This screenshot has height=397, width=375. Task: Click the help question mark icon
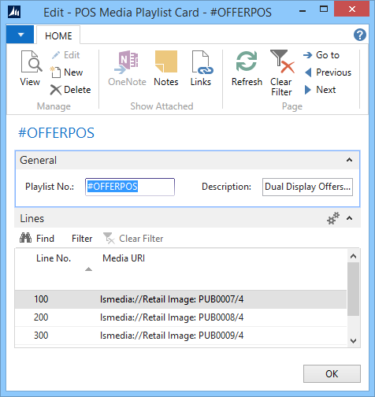(360, 35)
